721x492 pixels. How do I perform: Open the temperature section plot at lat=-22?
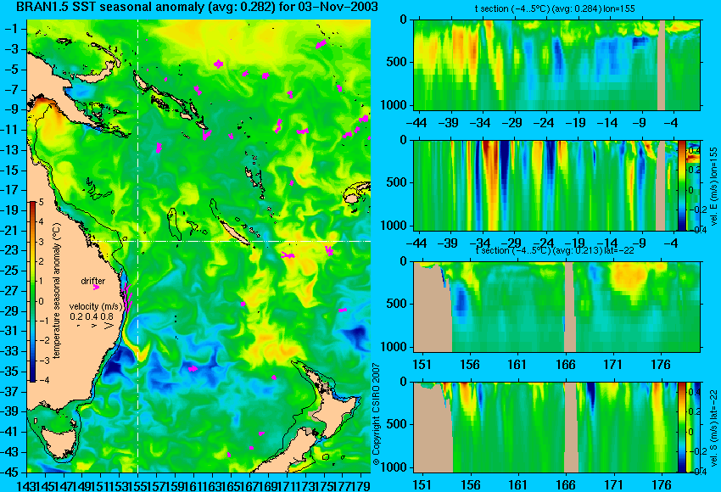(x=556, y=307)
